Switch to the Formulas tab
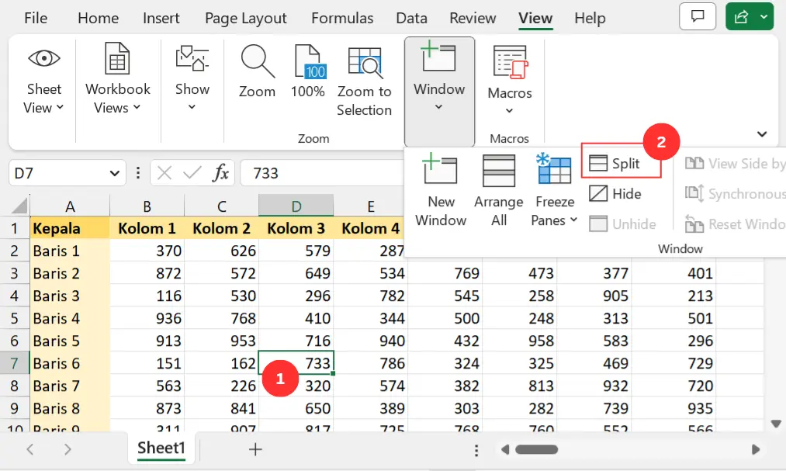 click(x=342, y=18)
